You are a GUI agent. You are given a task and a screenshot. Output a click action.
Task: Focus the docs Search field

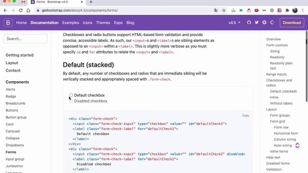pyautogui.click(x=26, y=38)
